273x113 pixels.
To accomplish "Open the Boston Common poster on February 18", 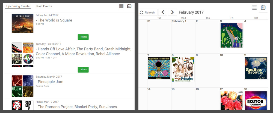I will [256, 101].
